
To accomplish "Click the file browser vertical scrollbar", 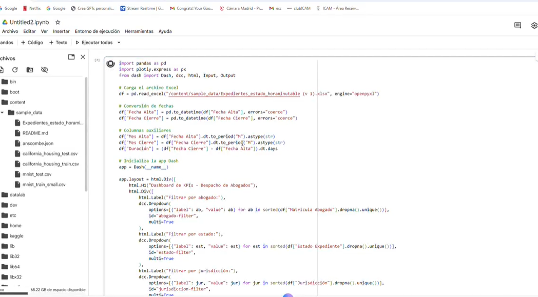I will pyautogui.click(x=86, y=133).
